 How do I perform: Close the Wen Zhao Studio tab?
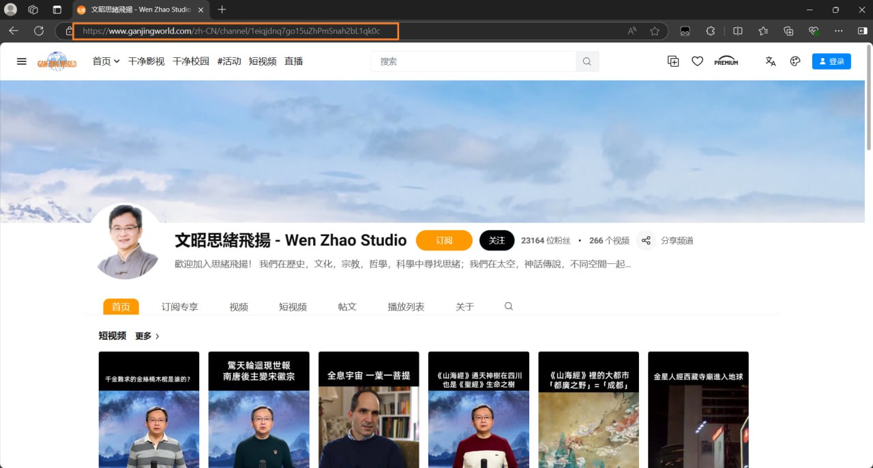click(x=201, y=10)
